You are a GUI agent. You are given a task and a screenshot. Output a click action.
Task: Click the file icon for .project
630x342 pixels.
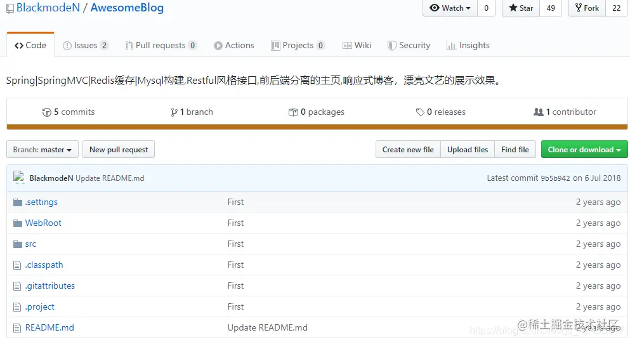(x=17, y=307)
